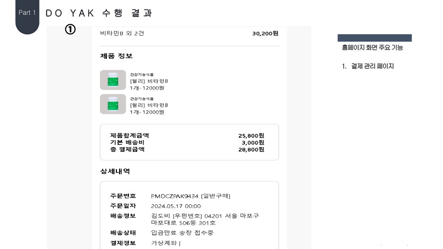
Task: Click the 제품합계금액 25,800원 row
Action: tap(187, 136)
